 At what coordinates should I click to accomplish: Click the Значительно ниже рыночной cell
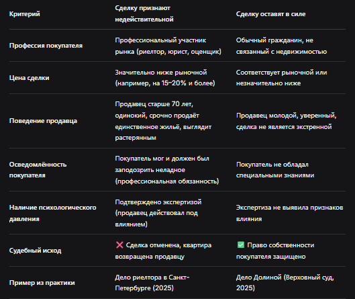165,78
